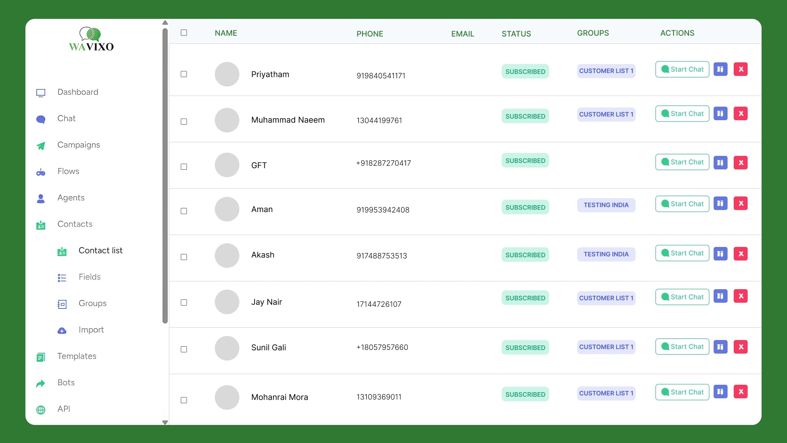Open the Dashboard from the sidebar
Screen dimensions: 787x443
pyautogui.click(x=41, y=93)
